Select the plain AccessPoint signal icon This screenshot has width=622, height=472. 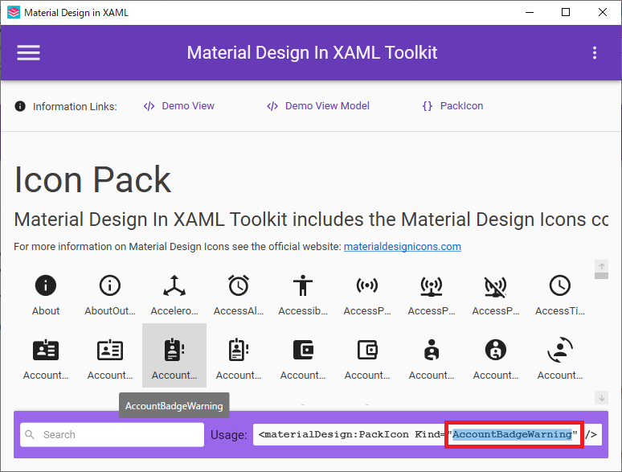pyautogui.click(x=367, y=285)
